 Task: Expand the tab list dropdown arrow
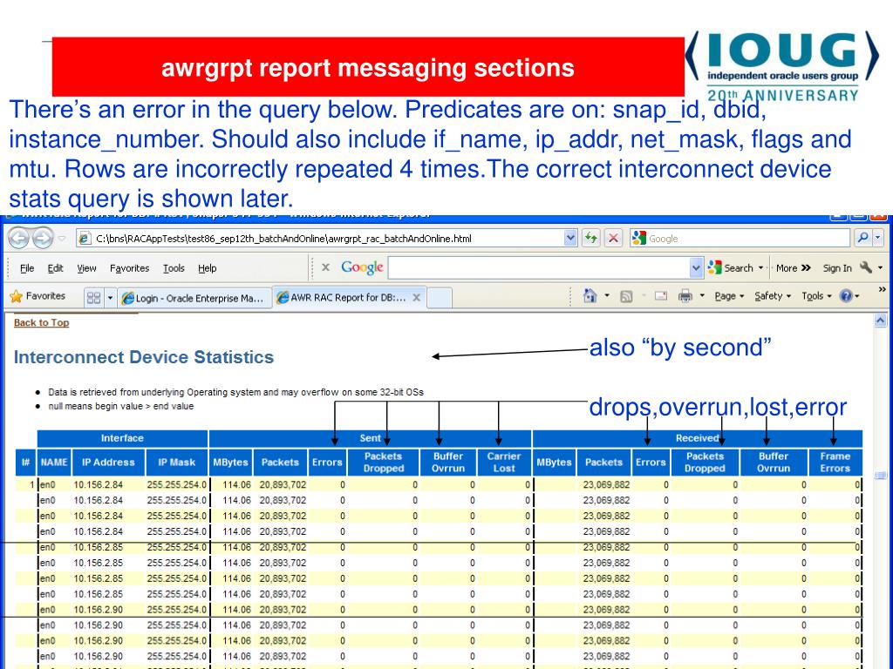[x=111, y=298]
